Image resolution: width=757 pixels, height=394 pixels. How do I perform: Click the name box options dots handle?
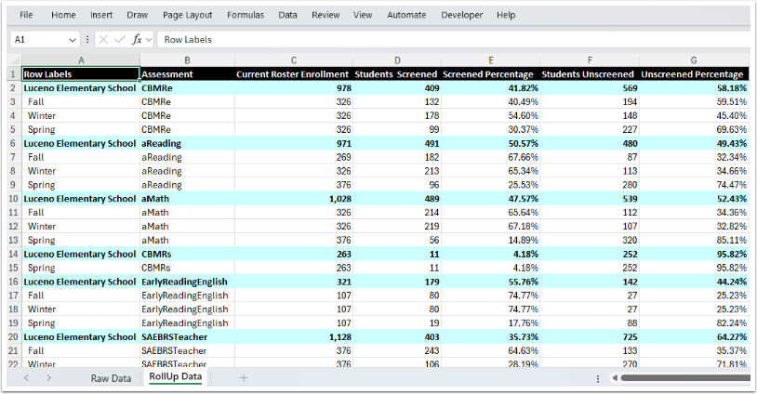[87, 40]
